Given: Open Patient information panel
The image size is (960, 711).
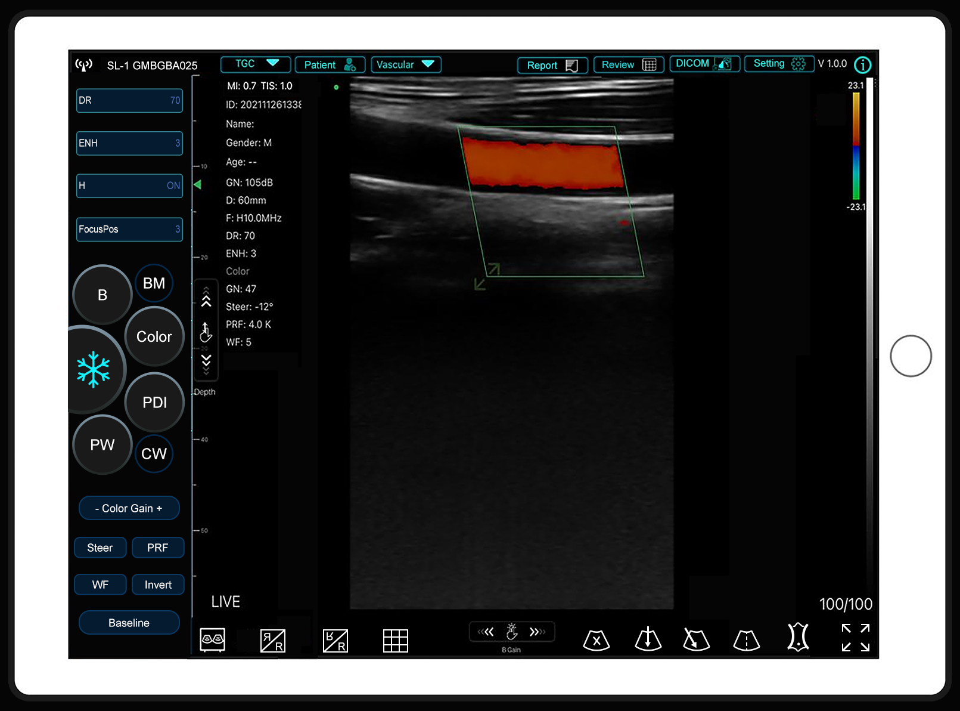Looking at the screenshot, I should pos(330,64).
